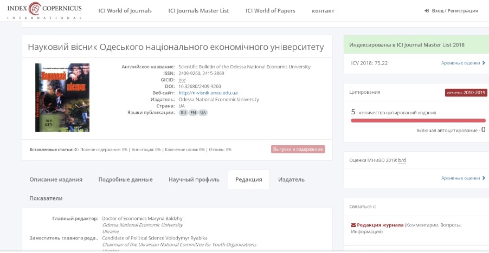Image resolution: width=489 pixels, height=253 pixels.
Task: Go to ICI World of Papers
Action: (271, 11)
